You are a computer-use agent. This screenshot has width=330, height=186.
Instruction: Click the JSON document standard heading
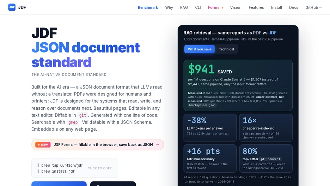tap(85, 55)
